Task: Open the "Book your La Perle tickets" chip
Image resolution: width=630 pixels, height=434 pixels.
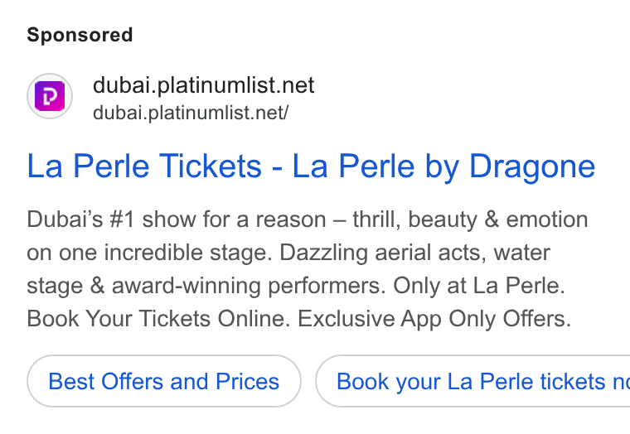Action: (472, 381)
